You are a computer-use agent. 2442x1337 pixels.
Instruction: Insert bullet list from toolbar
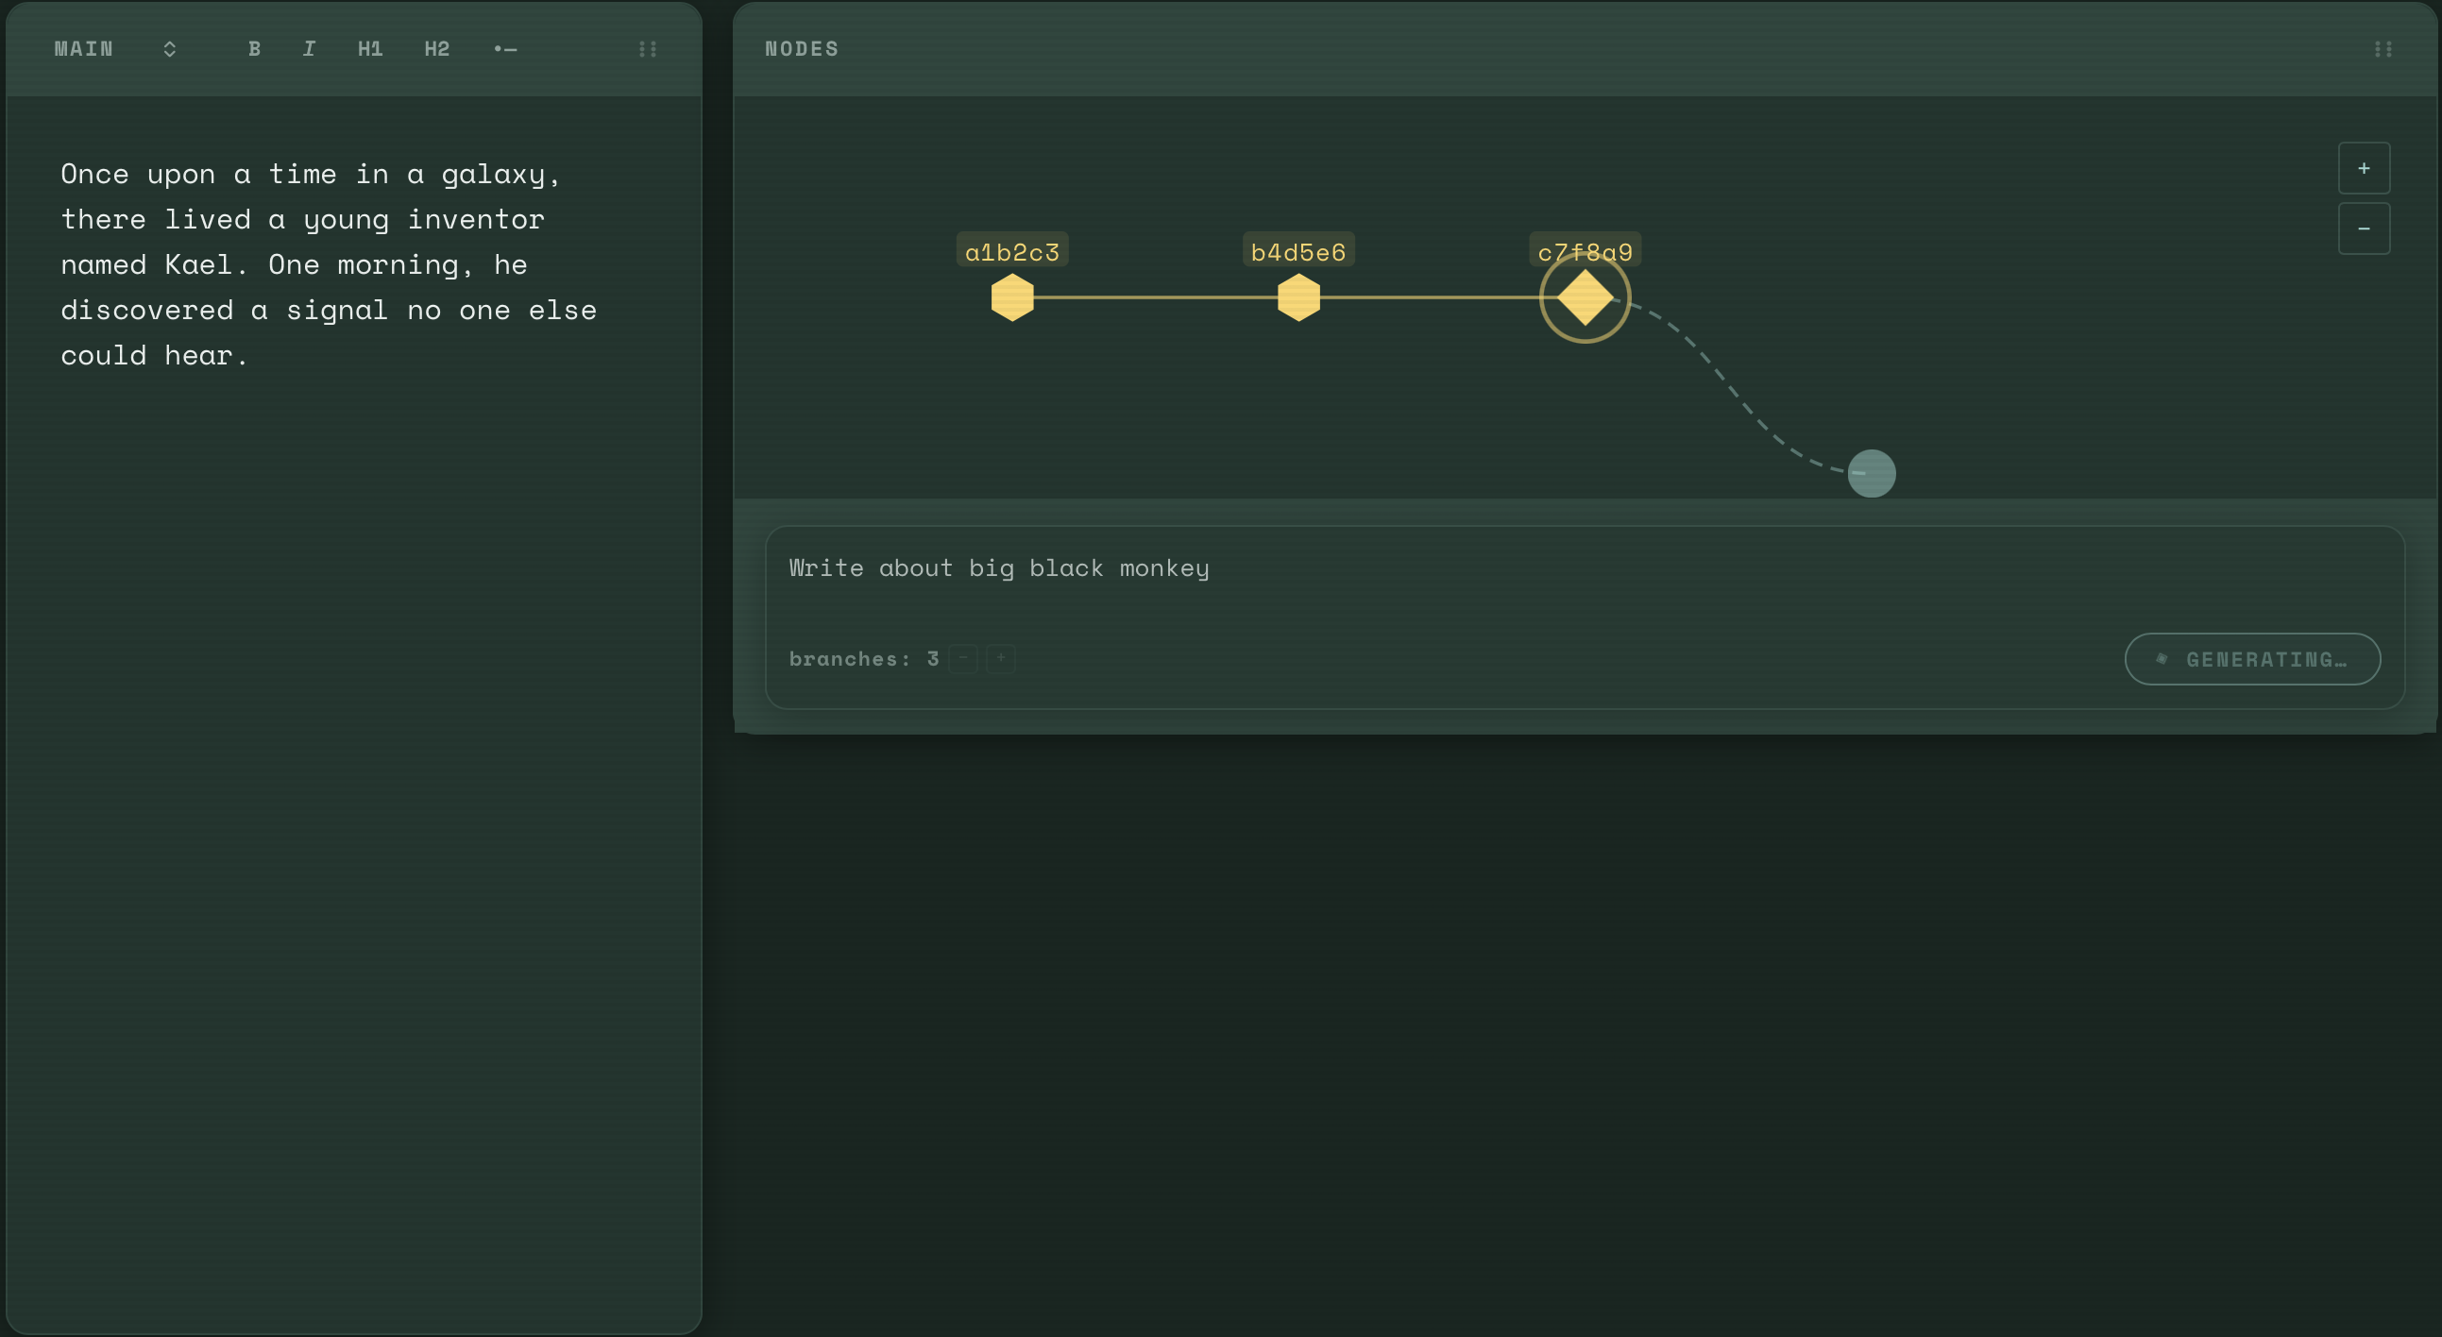click(505, 48)
